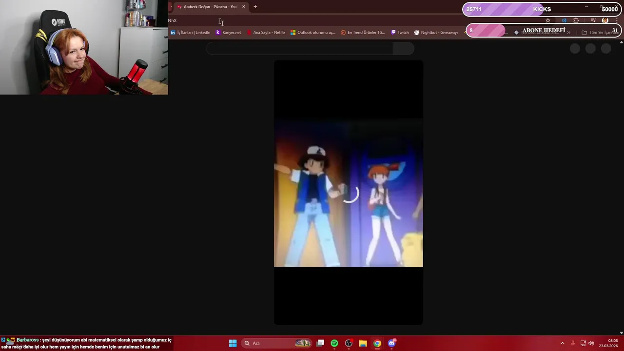This screenshot has height=351, width=624.
Task: Open network settings tray icon
Action: pos(583,343)
